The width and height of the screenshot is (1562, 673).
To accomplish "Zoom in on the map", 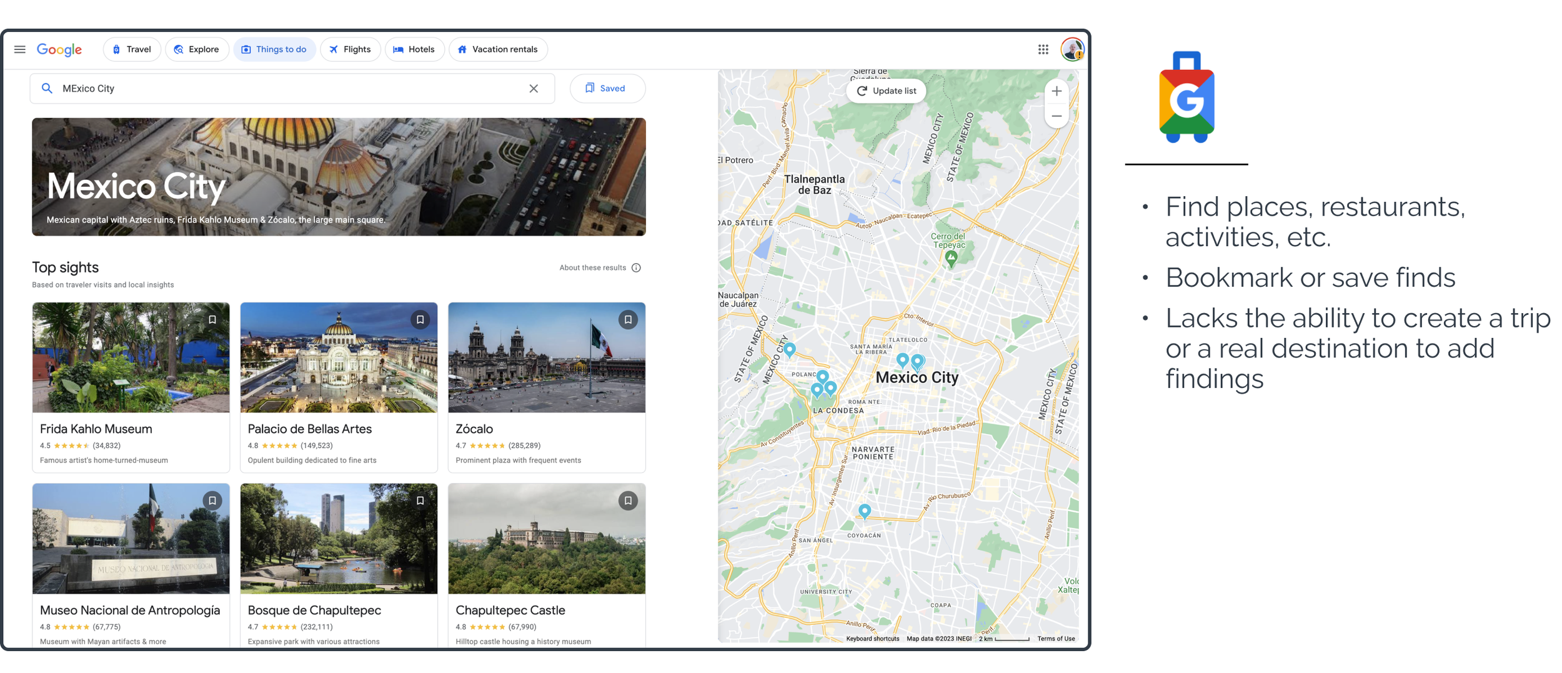I will pyautogui.click(x=1057, y=91).
